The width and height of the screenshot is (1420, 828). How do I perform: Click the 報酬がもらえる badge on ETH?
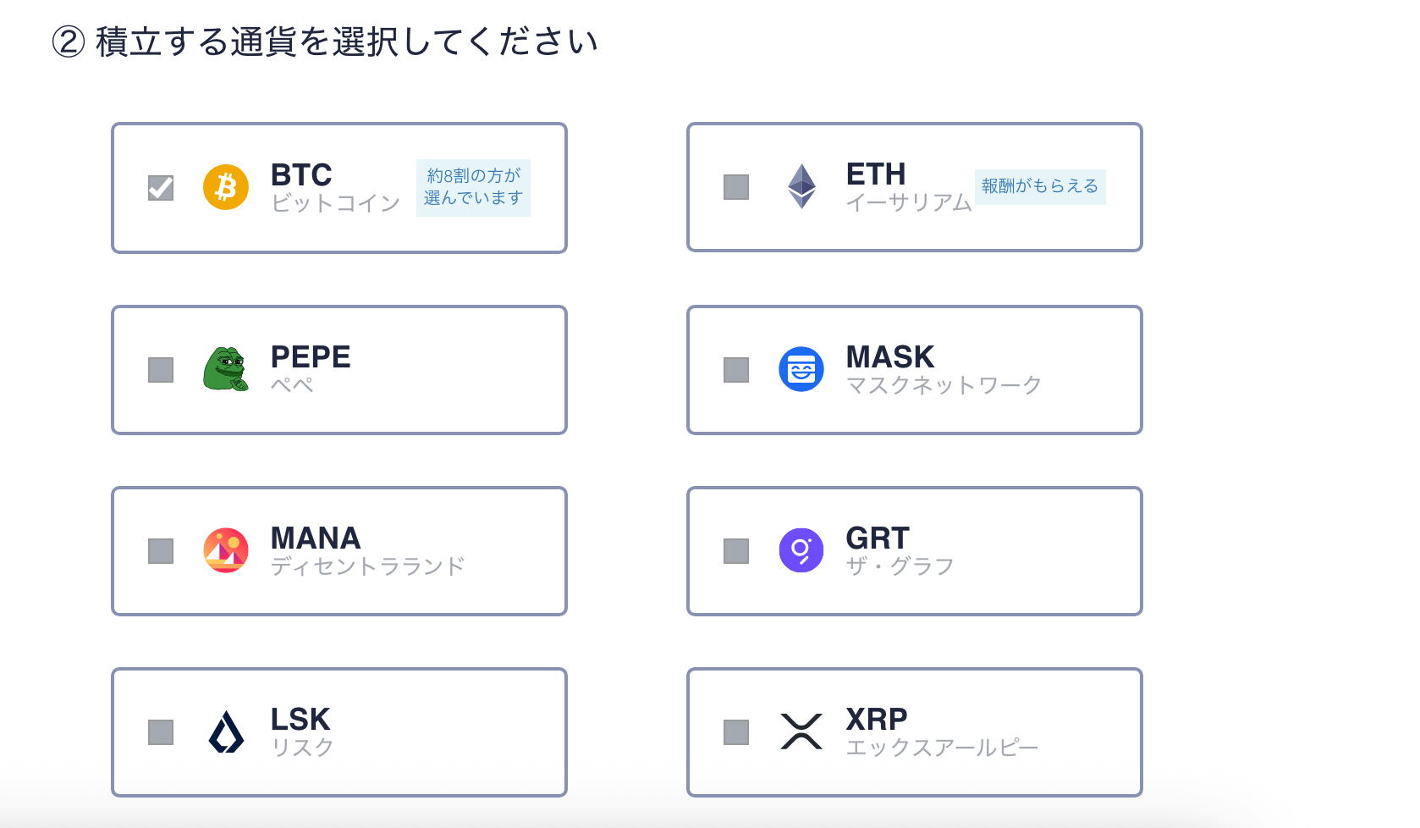point(1040,186)
